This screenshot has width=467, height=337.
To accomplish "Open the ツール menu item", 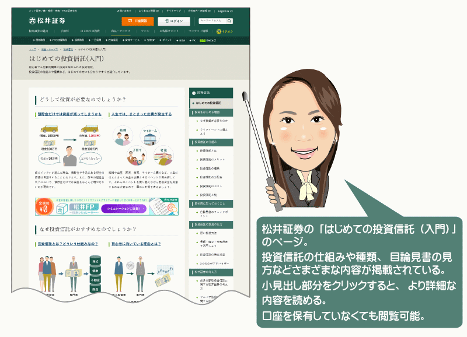I will [x=145, y=31].
